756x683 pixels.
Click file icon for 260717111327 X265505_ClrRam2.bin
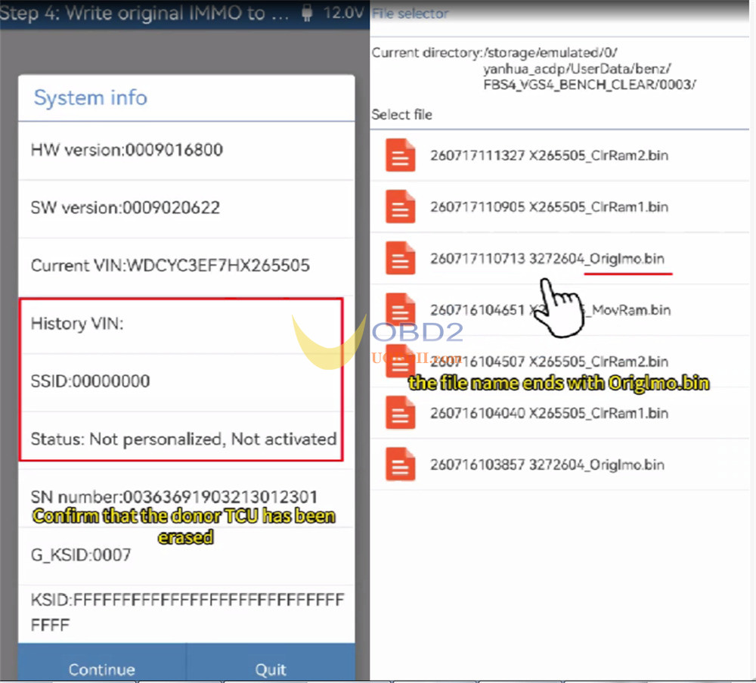coord(400,155)
